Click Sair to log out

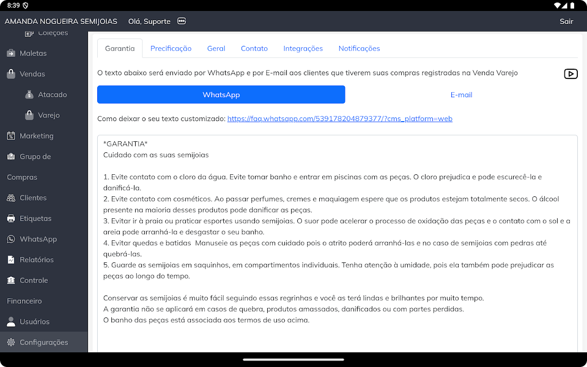(x=566, y=21)
